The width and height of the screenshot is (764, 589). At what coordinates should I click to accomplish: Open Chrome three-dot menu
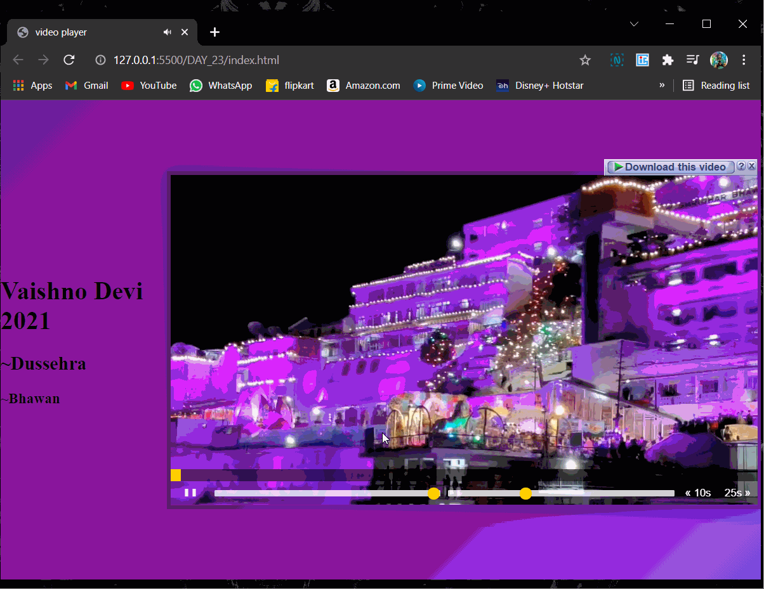click(744, 60)
